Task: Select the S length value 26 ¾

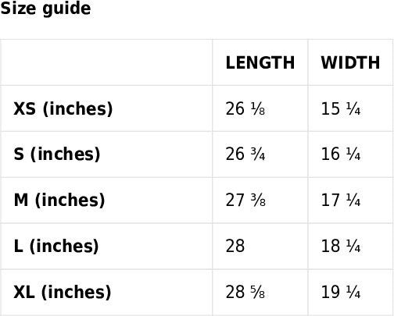Action: 245,154
